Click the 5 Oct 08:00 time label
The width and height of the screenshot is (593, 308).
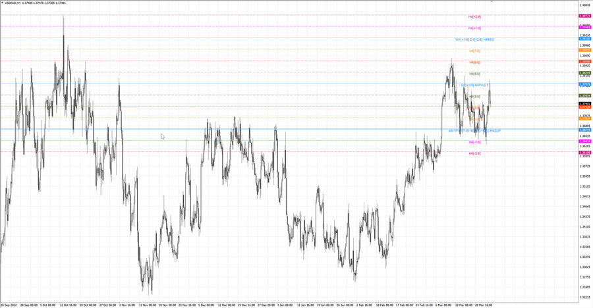tap(47, 305)
